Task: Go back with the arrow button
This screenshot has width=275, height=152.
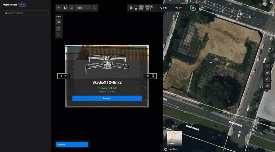Action: tap(59, 8)
